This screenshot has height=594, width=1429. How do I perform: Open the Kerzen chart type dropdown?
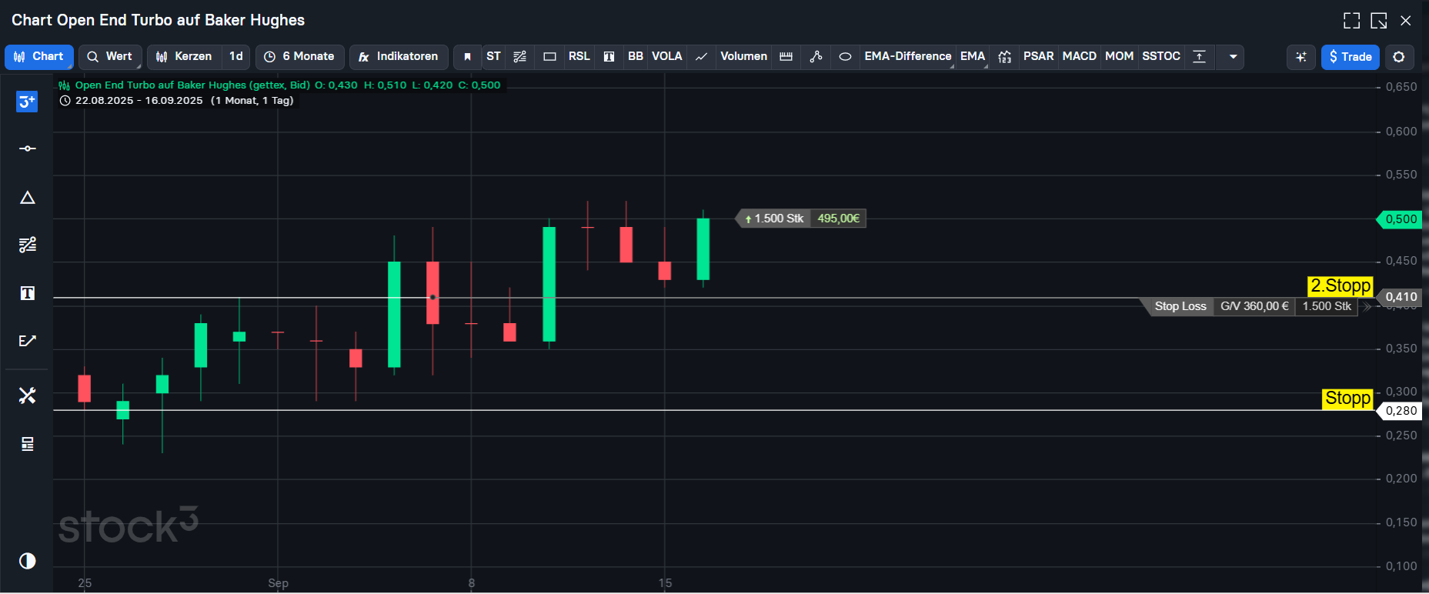(184, 57)
